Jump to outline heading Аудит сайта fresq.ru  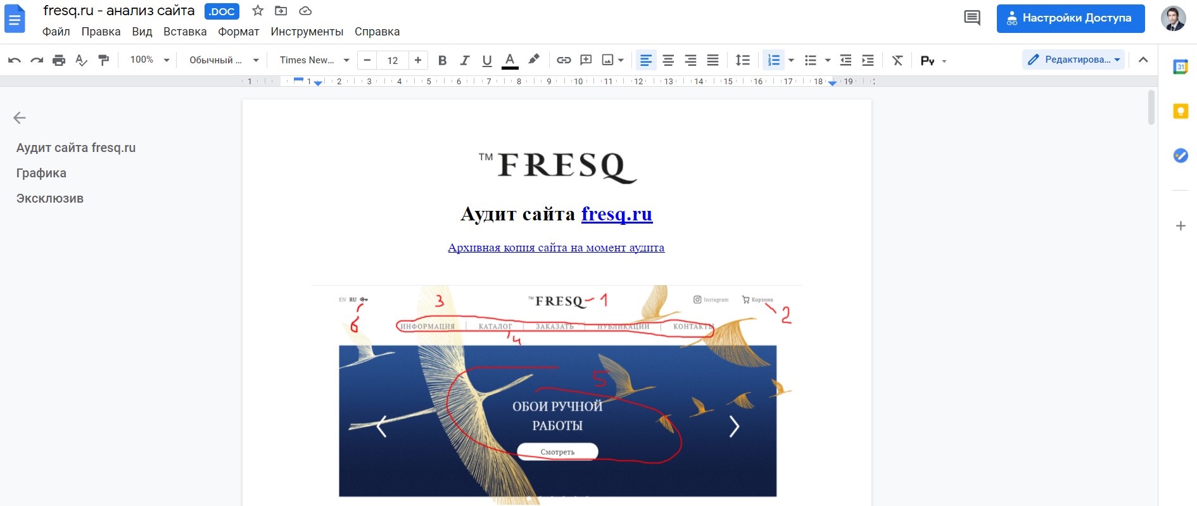pos(76,148)
